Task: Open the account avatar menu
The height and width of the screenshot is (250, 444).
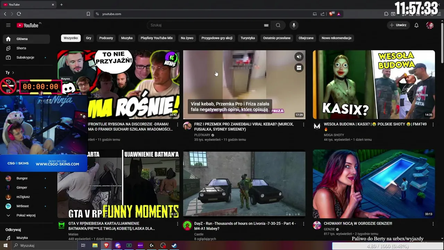Action: point(430,25)
